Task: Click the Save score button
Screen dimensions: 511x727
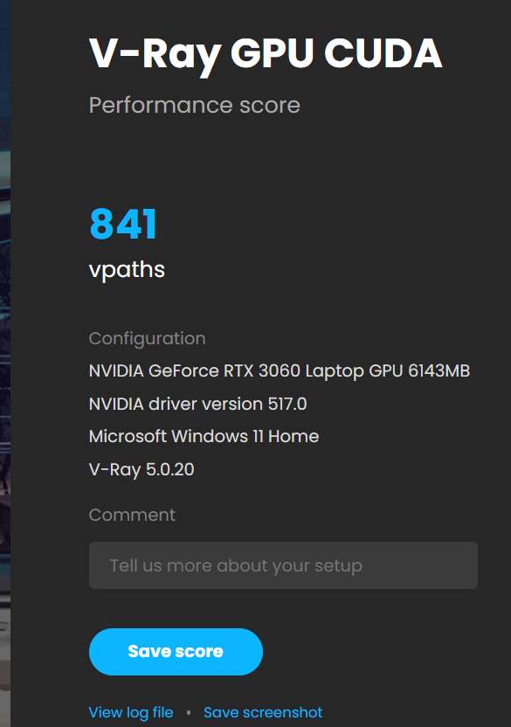Action: [x=176, y=652]
